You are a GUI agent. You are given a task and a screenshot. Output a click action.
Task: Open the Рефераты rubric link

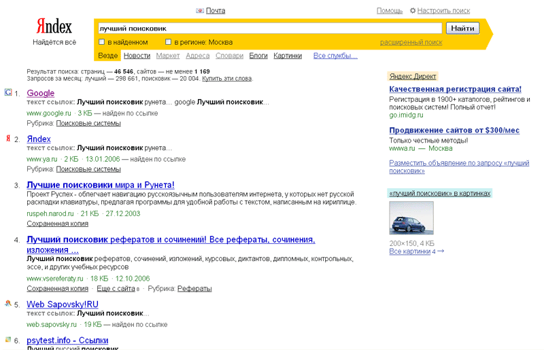[194, 288]
